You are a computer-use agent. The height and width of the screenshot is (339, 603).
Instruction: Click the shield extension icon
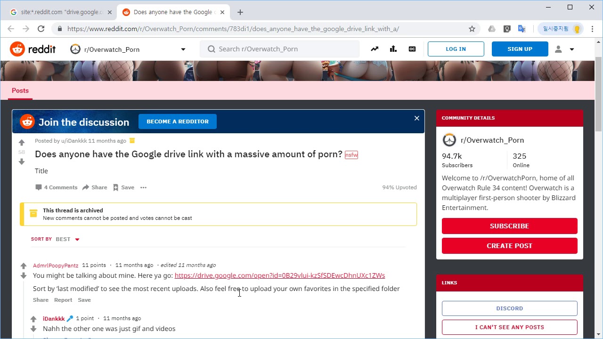(507, 29)
